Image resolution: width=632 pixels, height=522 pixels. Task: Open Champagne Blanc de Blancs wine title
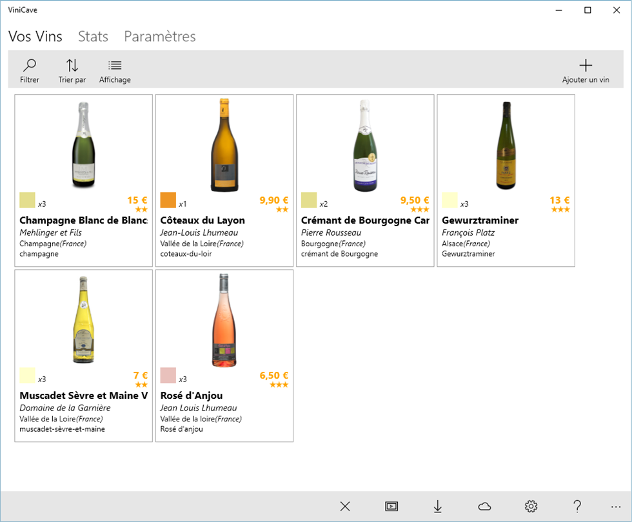pyautogui.click(x=83, y=220)
